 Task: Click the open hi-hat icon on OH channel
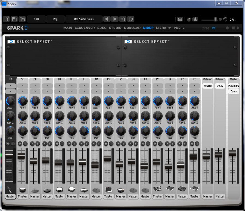(x=47, y=190)
